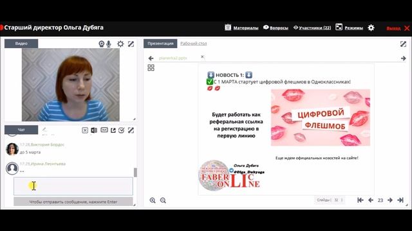Click the send message hint bar
The image size is (412, 231).
tap(73, 201)
